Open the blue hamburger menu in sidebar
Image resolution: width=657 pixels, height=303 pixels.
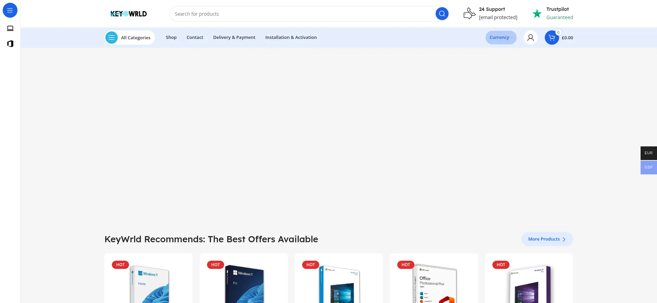(x=10, y=10)
